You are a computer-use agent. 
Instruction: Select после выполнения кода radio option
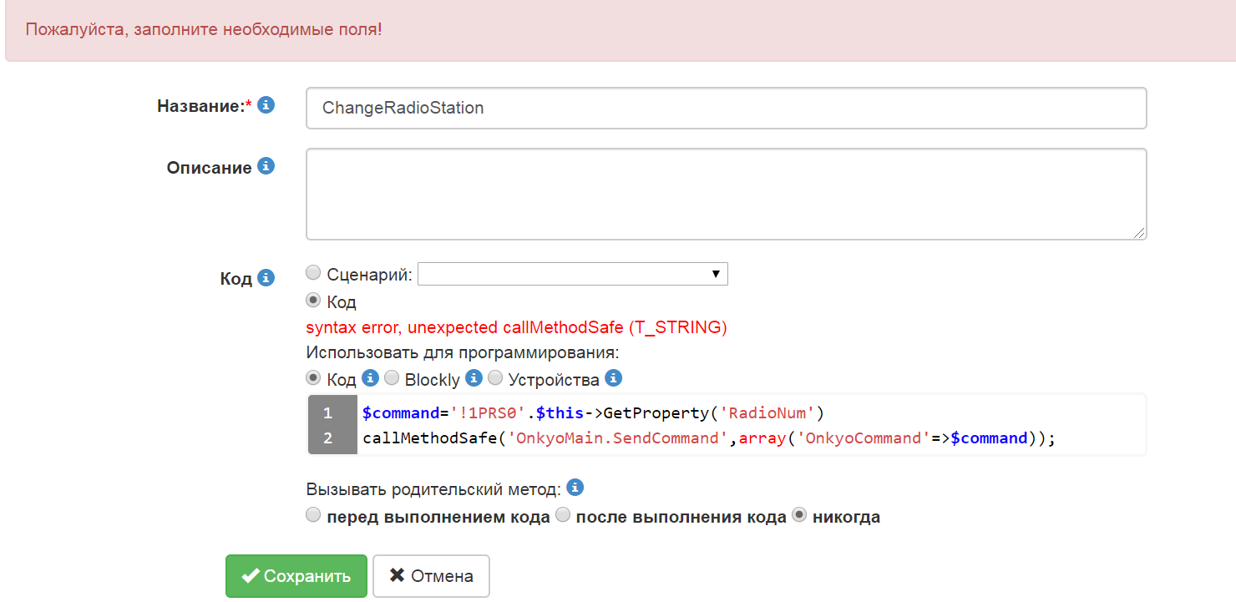click(x=563, y=515)
